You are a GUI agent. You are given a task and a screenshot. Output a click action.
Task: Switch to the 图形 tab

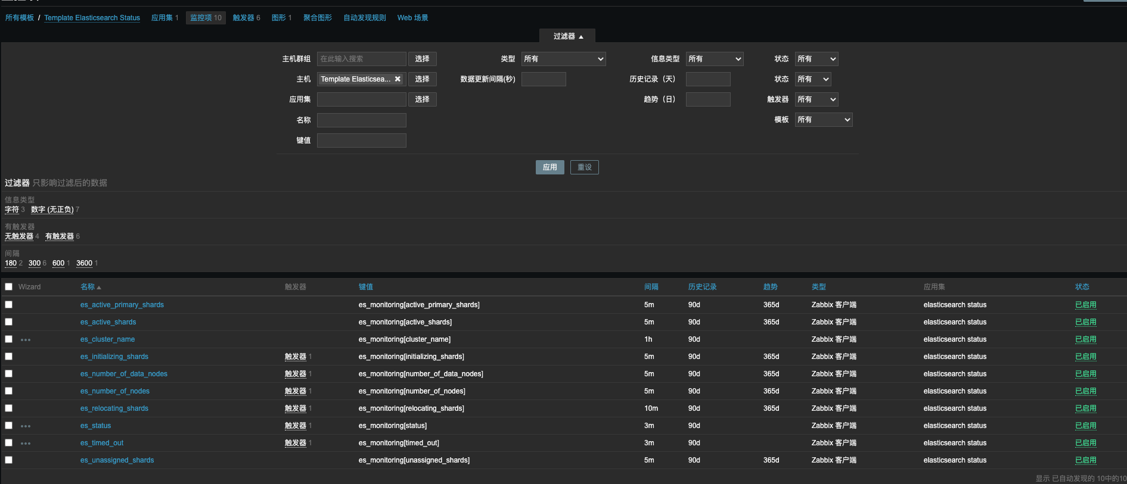(x=278, y=18)
